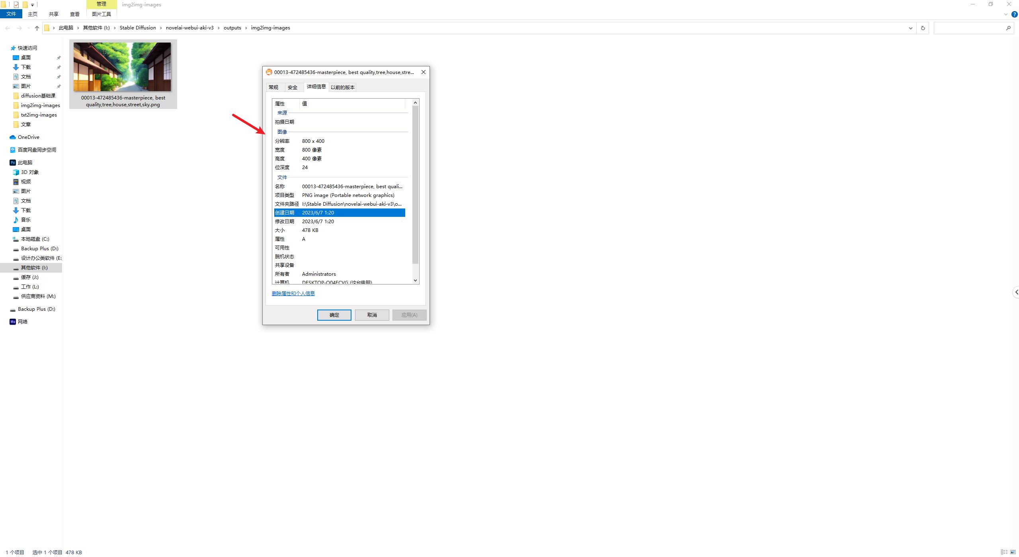The width and height of the screenshot is (1019, 557).
Task: Click the help question mark icon
Action: click(x=1014, y=14)
